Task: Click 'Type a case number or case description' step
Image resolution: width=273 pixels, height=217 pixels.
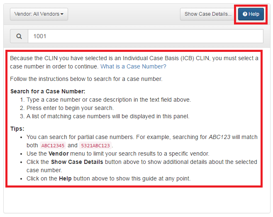Action: 109,100
